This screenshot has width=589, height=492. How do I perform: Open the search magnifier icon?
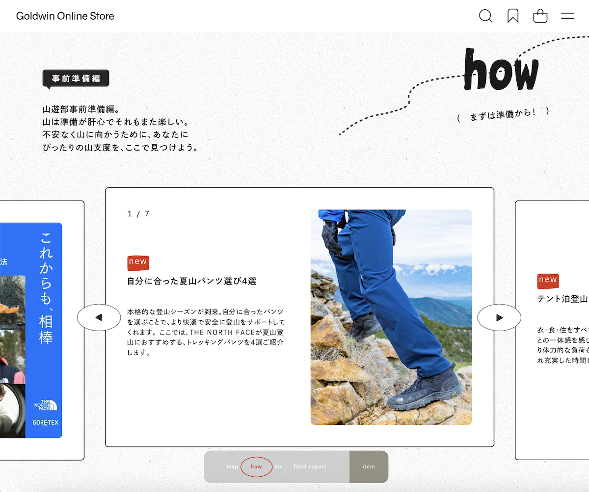coord(485,16)
